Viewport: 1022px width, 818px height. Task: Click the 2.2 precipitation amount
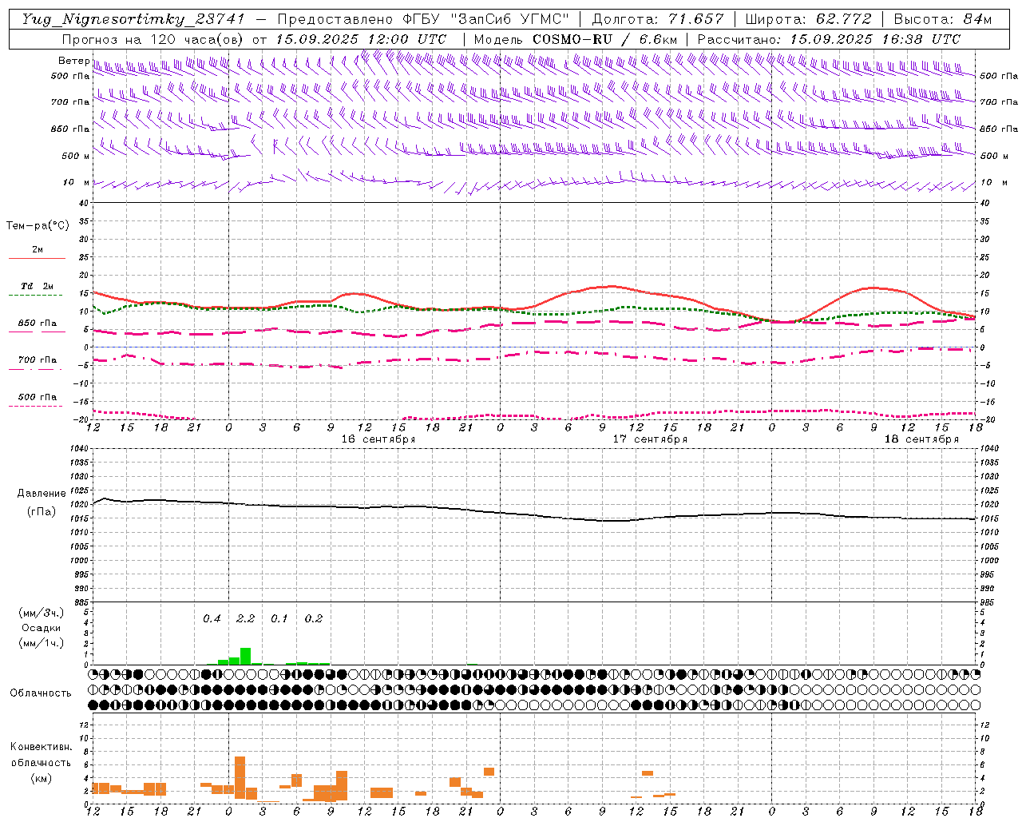pyautogui.click(x=245, y=618)
